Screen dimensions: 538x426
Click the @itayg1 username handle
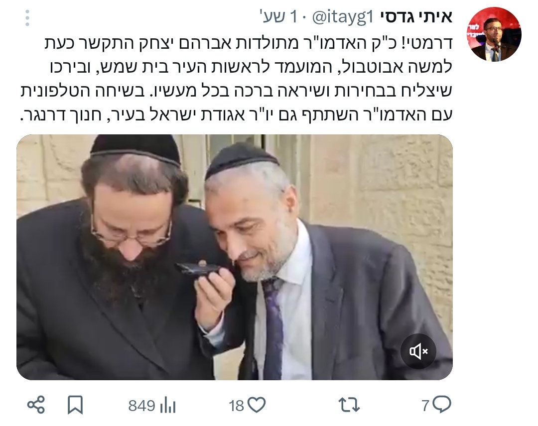(x=342, y=17)
